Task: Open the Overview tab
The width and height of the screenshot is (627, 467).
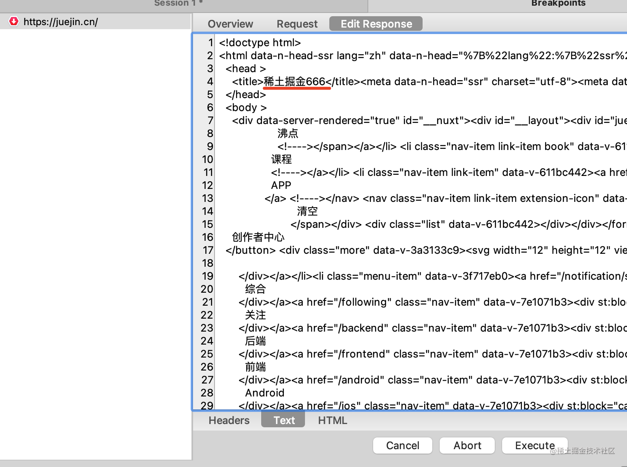Action: click(x=230, y=24)
